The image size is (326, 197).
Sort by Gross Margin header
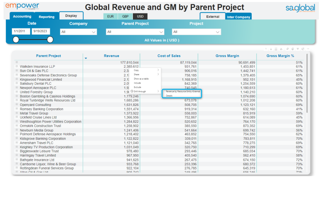tap(227, 56)
